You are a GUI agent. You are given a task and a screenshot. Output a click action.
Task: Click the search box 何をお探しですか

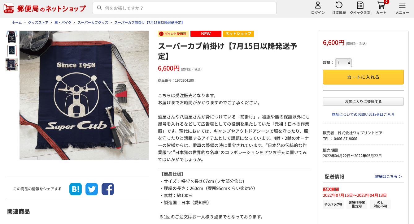pyautogui.click(x=185, y=8)
